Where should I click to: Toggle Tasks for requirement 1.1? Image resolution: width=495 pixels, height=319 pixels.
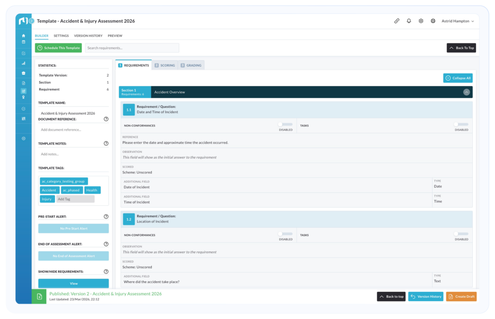coord(461,124)
